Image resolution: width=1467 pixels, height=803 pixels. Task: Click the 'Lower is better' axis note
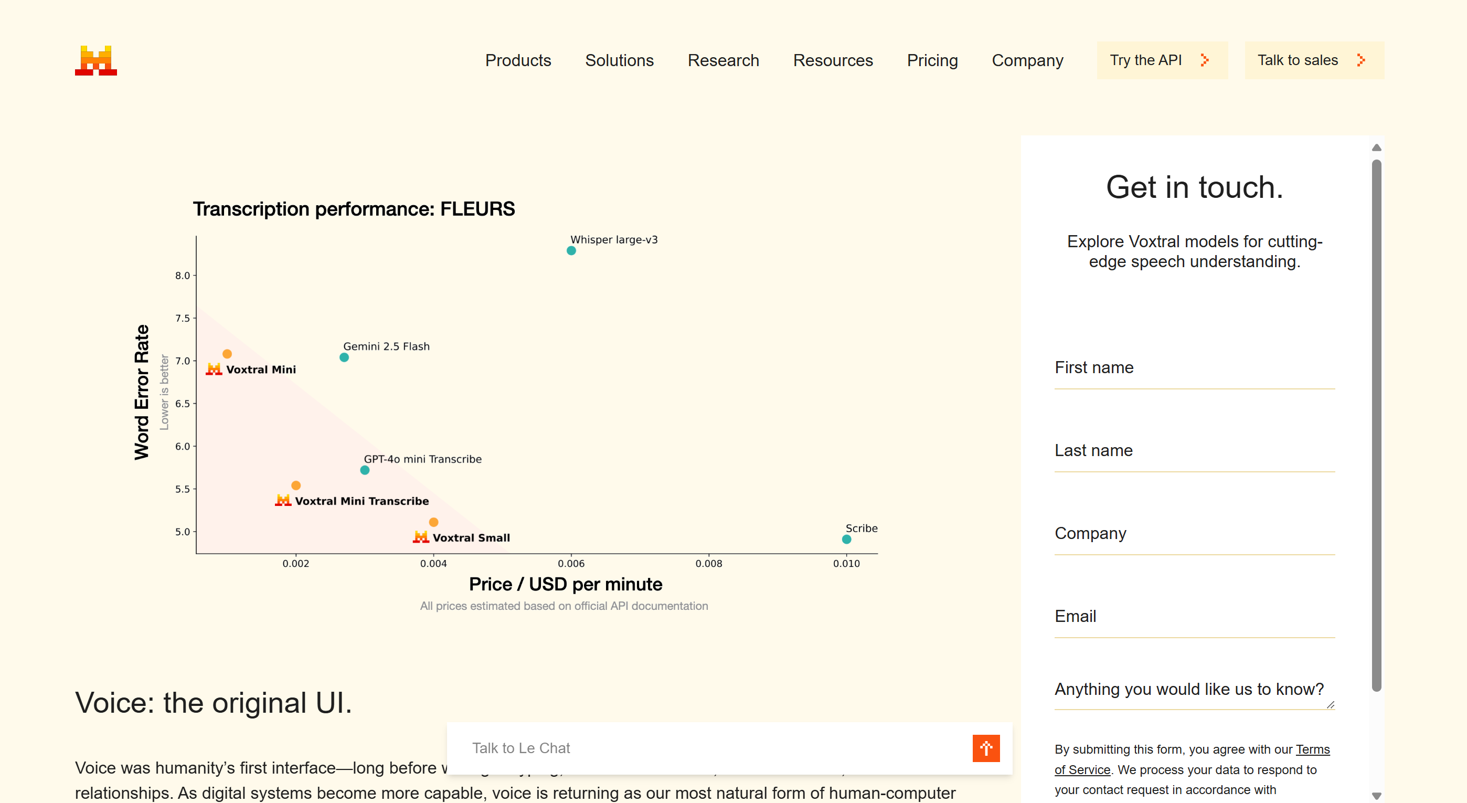(164, 393)
